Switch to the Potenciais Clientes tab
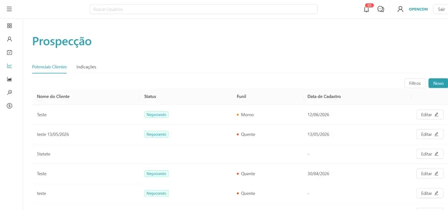 coord(49,67)
